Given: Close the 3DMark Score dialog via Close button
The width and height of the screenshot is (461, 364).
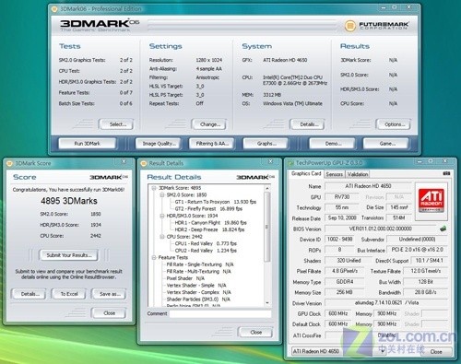Looking at the screenshot, I should coord(109,313).
